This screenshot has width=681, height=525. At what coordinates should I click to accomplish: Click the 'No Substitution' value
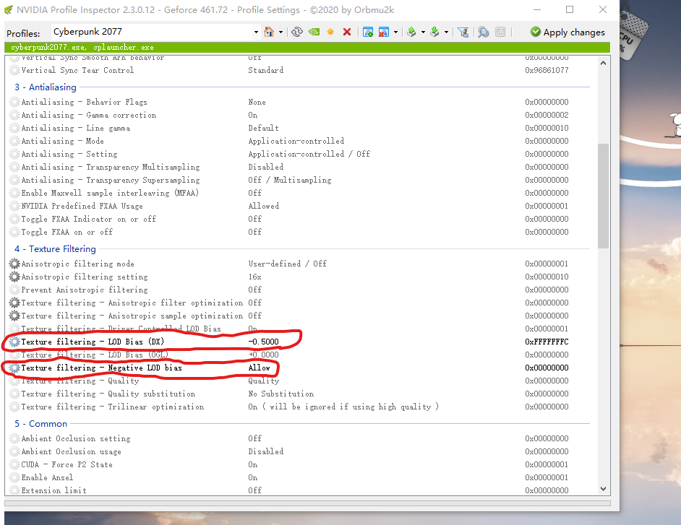coord(281,394)
